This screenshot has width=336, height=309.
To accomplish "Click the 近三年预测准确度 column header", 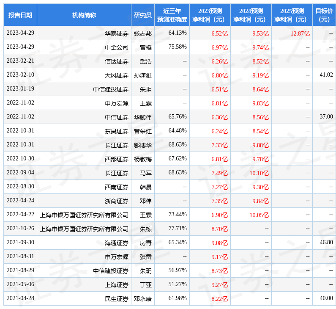I will [172, 15].
